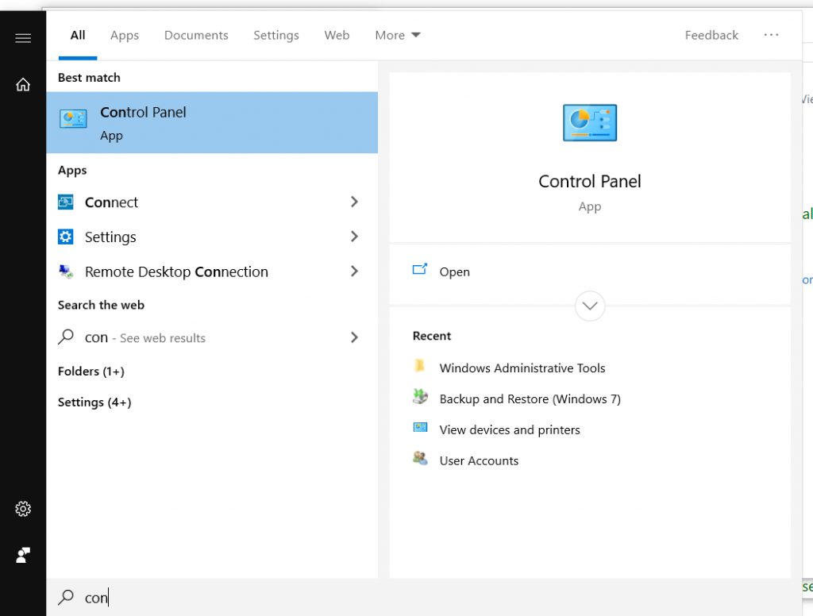Screen dimensions: 813x616
Task: Open View devices and printers
Action: coord(510,430)
